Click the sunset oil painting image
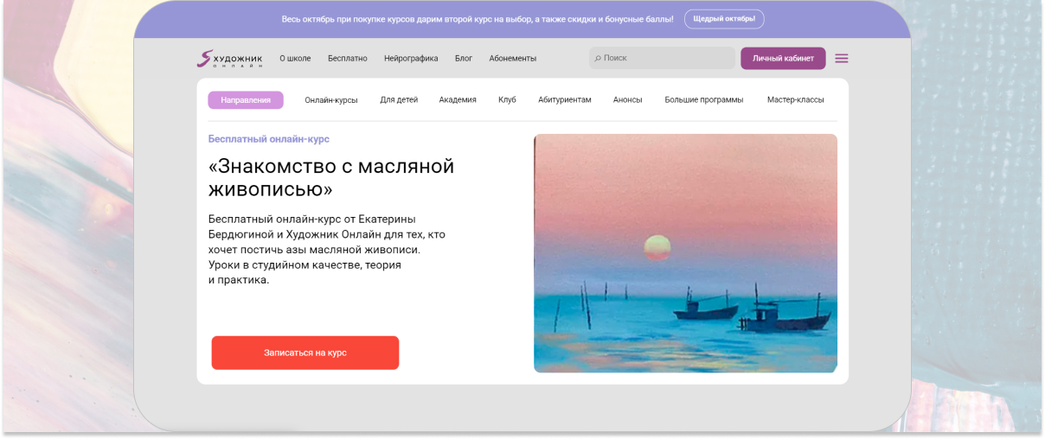Screen dimensions: 1045x439 click(x=685, y=253)
